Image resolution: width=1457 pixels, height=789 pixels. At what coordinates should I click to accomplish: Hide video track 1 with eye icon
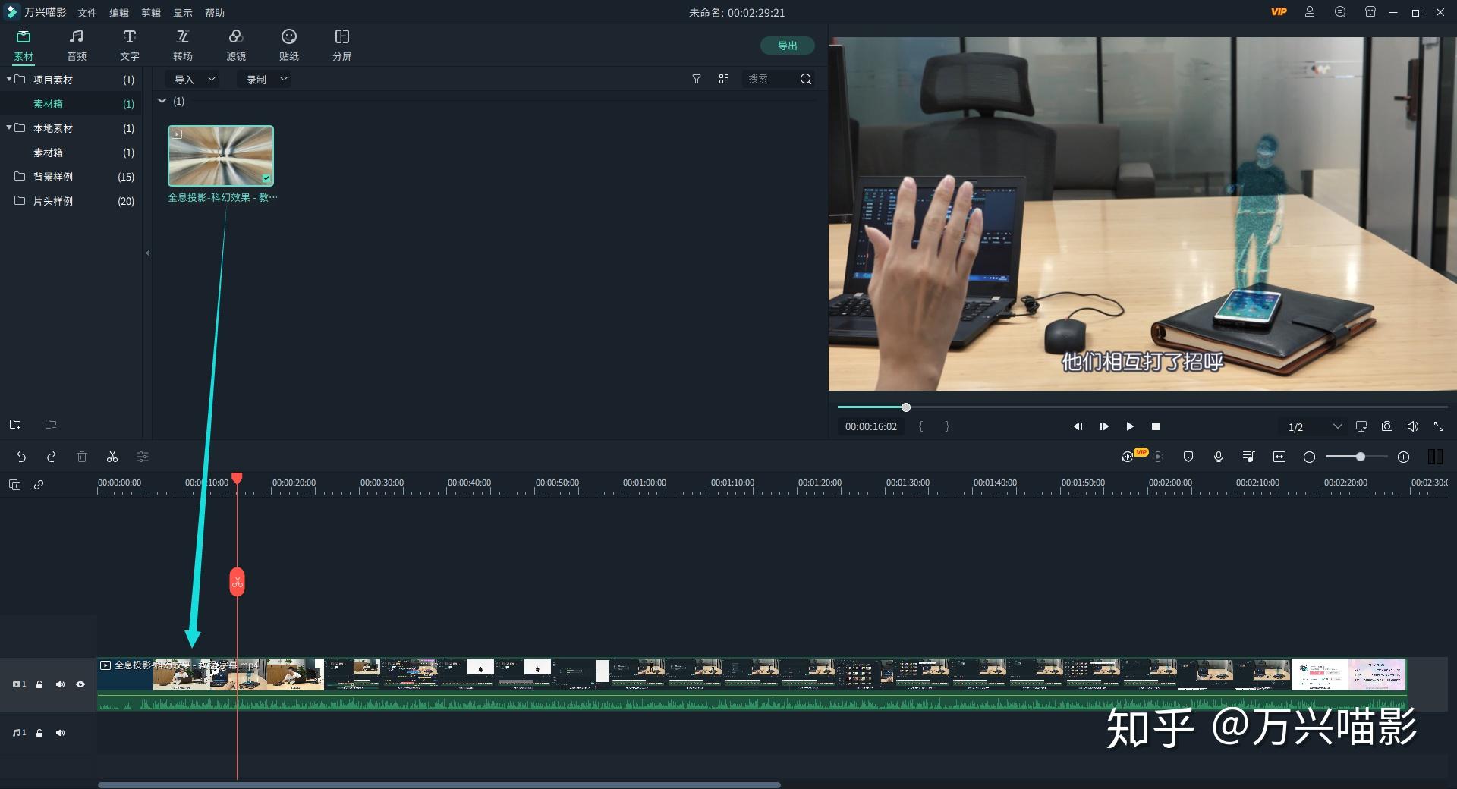click(80, 684)
